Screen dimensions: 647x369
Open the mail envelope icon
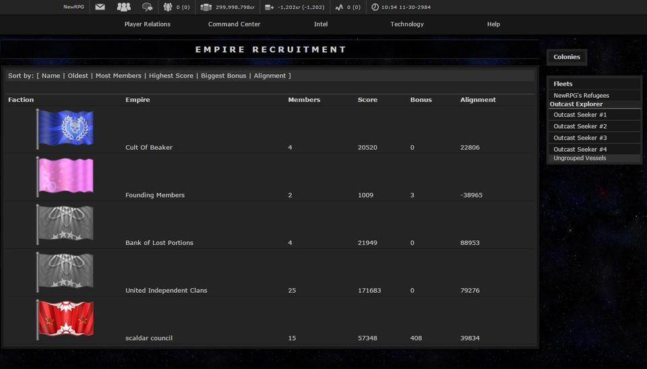100,7
